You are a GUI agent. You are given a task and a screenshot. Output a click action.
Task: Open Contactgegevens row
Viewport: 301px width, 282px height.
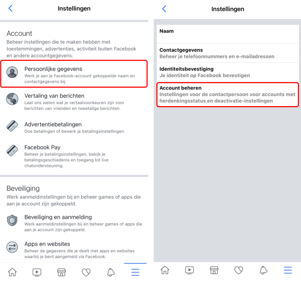pyautogui.click(x=228, y=53)
